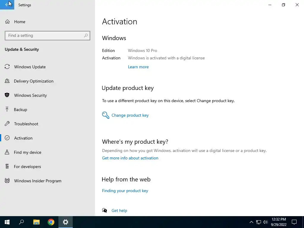Viewport: 304px width, 228px height.
Task: Open taskbar search
Action: 21,222
